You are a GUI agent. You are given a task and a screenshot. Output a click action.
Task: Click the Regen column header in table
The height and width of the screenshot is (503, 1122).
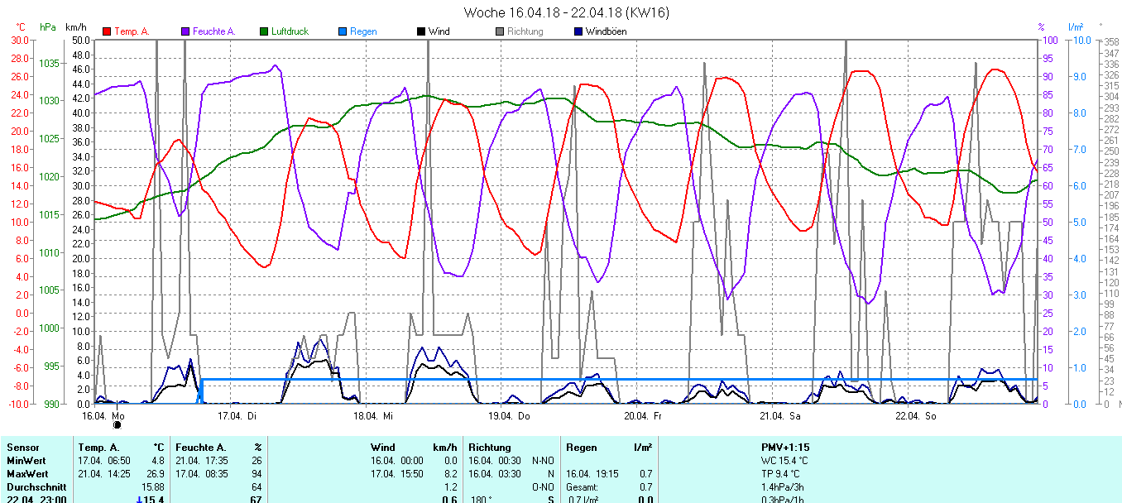(x=581, y=448)
